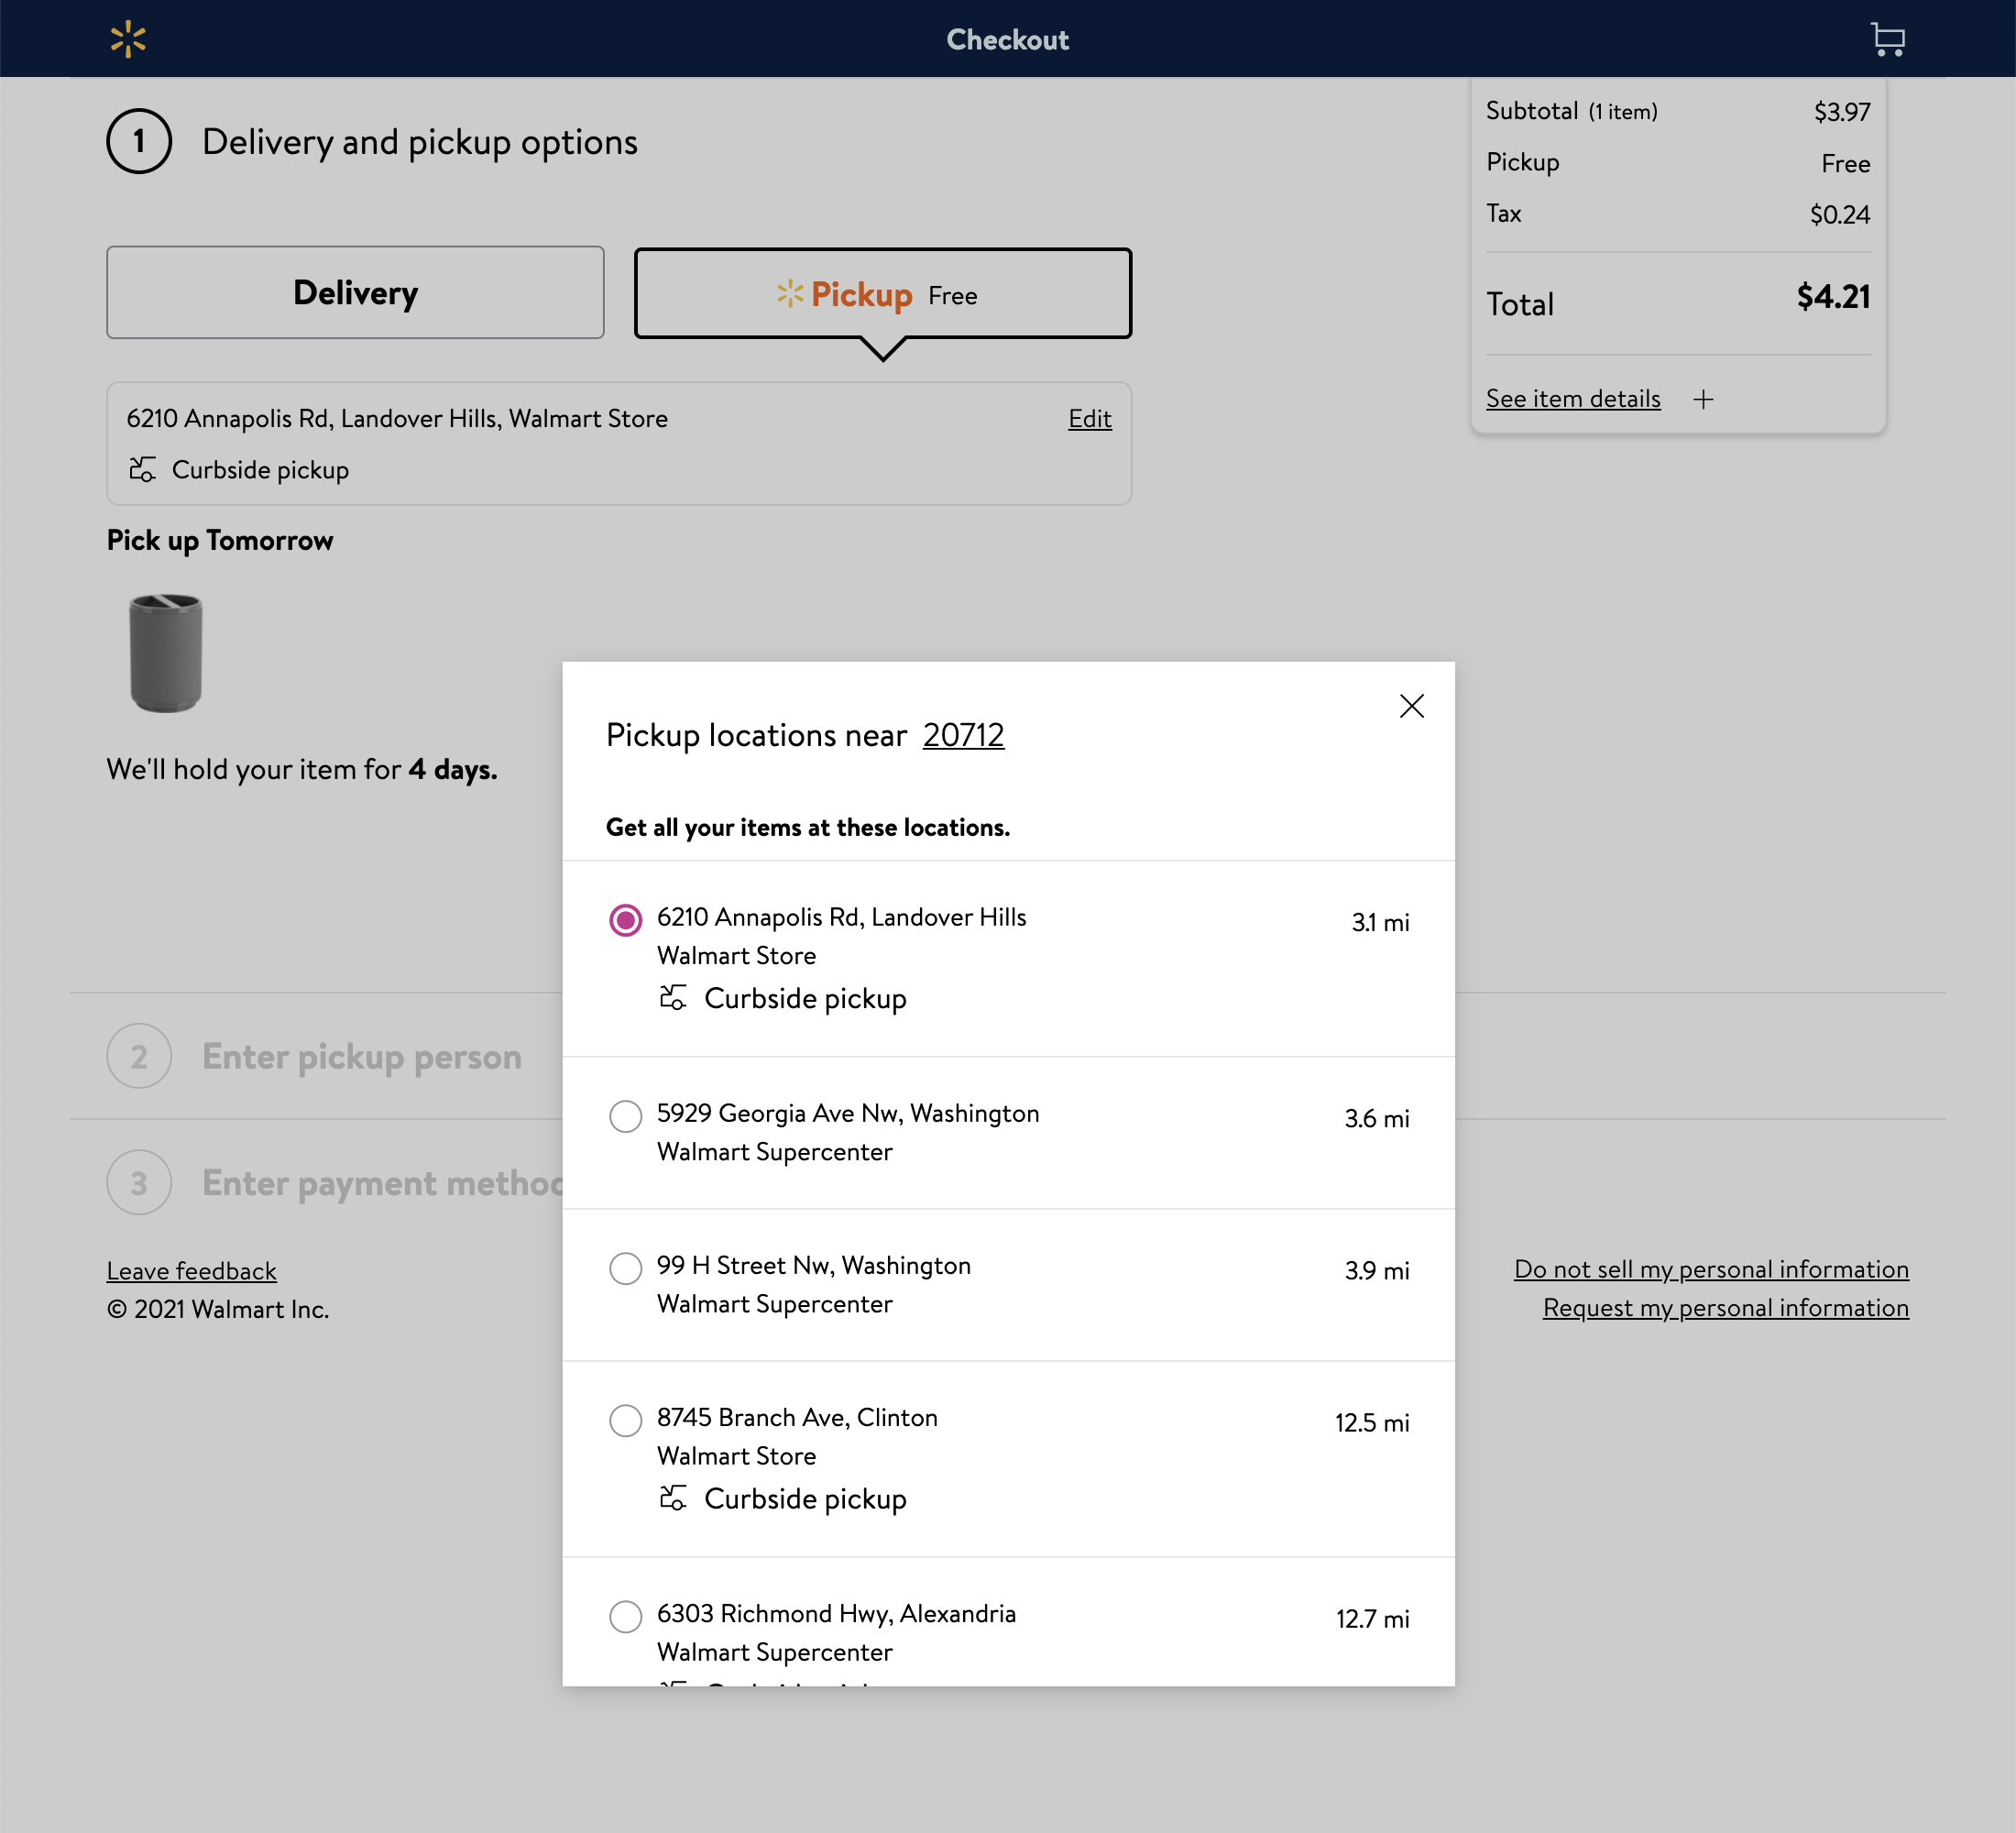
Task: Switch to the Delivery option
Action: click(355, 292)
